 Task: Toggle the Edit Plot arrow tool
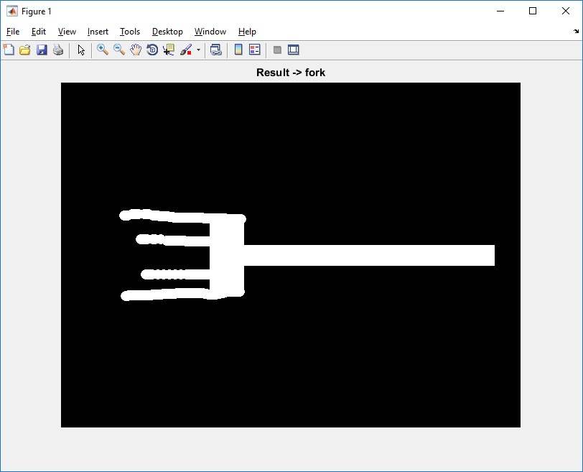(81, 50)
